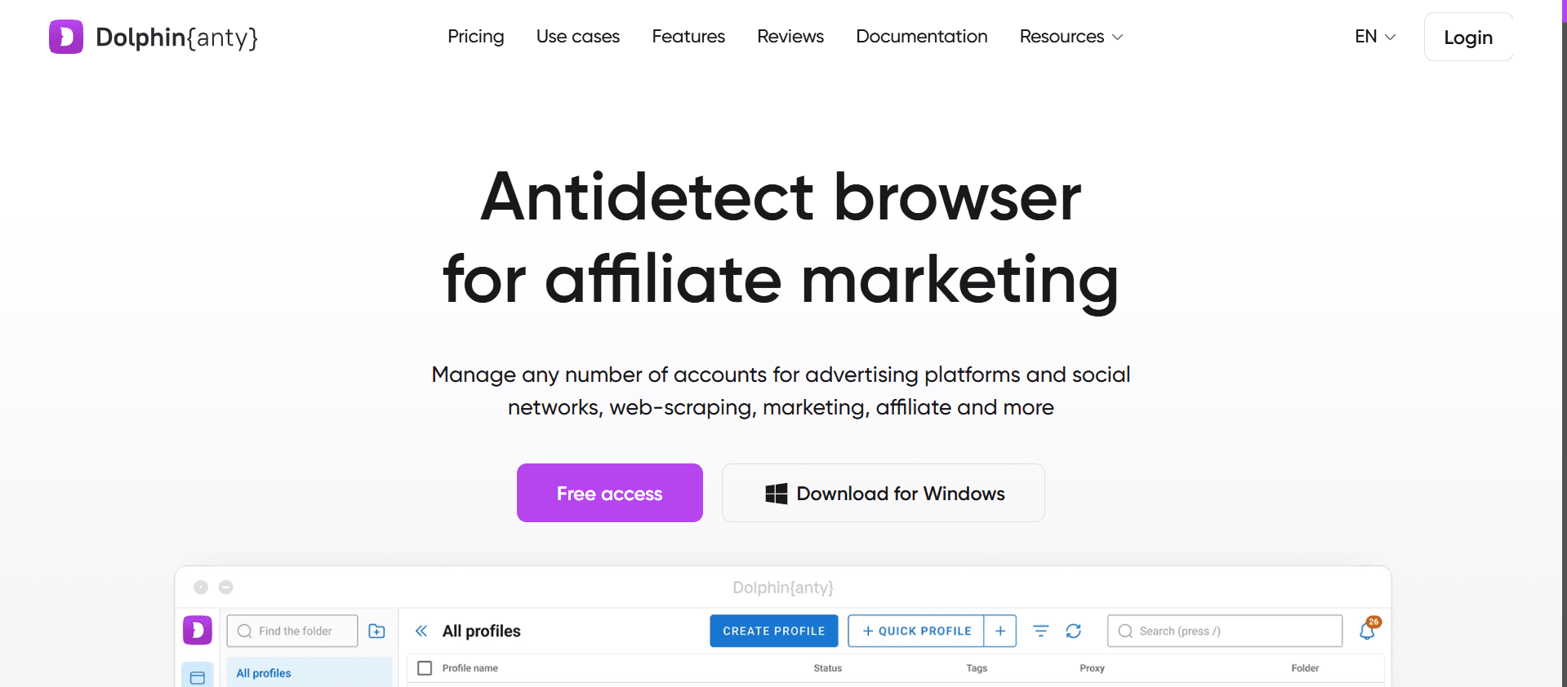Click the refresh profiles icon
The height and width of the screenshot is (687, 1567).
click(1074, 631)
